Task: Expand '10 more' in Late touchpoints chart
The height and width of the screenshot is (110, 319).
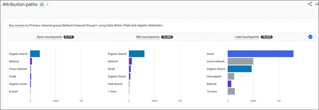Action: tap(212, 92)
